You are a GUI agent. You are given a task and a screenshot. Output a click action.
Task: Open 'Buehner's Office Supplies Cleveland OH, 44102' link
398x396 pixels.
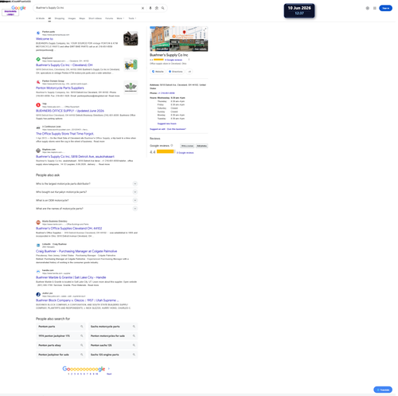69,229
